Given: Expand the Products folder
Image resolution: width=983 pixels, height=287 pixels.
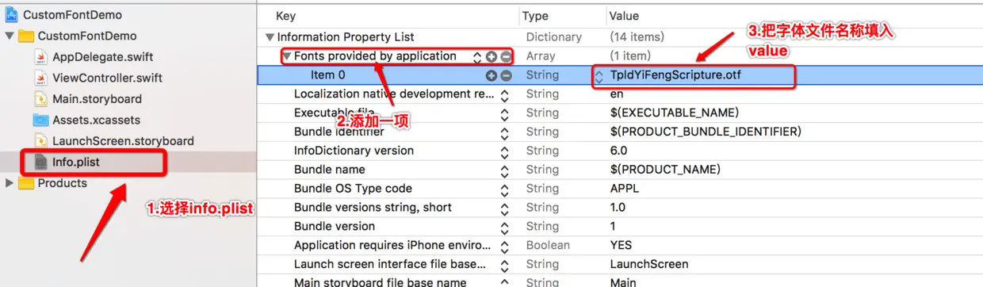Looking at the screenshot, I should tap(10, 183).
